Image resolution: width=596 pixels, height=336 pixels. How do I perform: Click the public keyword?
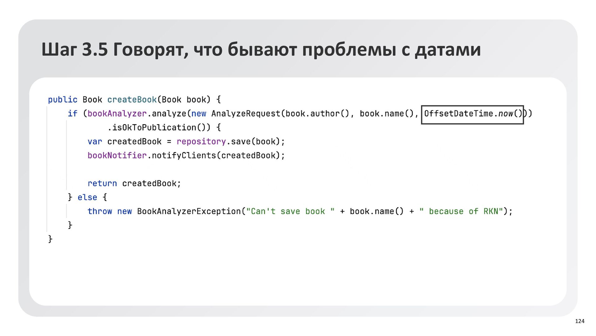tap(62, 100)
